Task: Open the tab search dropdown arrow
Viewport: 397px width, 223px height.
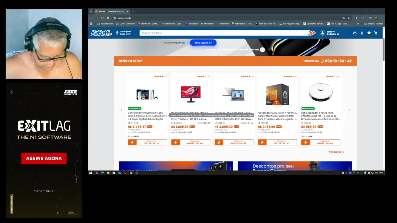Action: click(x=91, y=11)
